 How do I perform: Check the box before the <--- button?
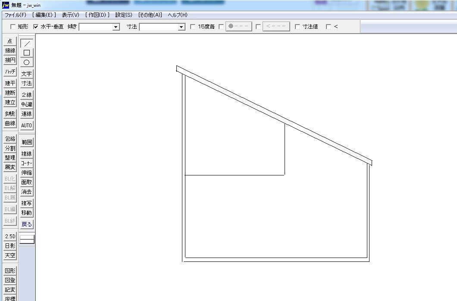(258, 27)
